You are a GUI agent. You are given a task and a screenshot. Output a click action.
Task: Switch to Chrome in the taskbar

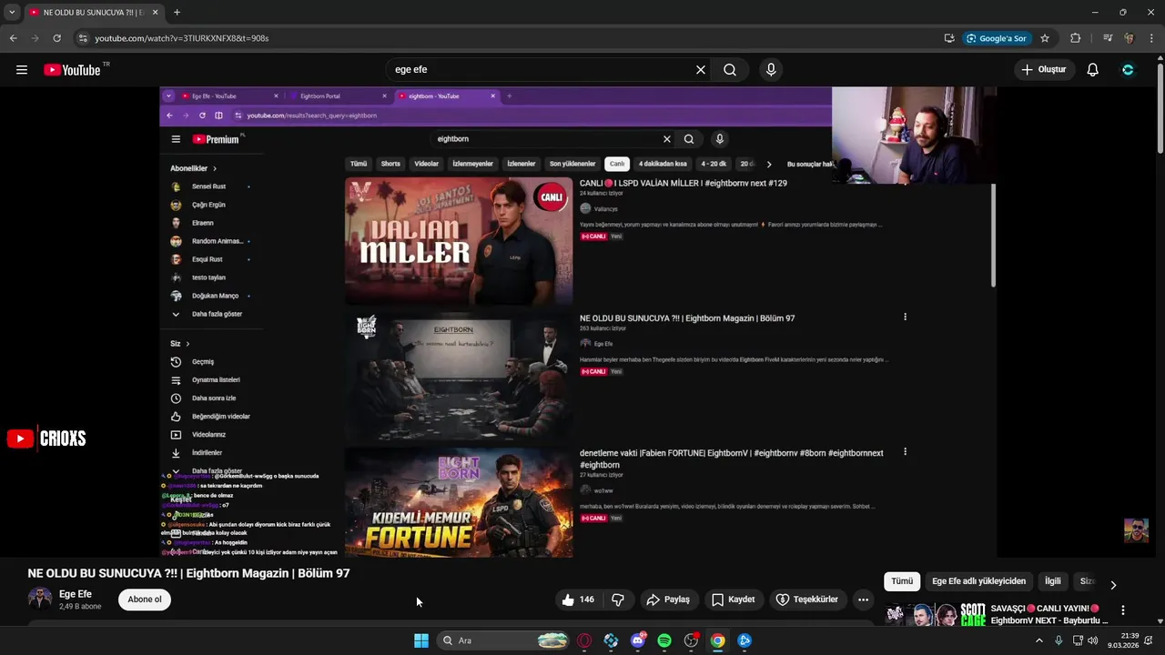tap(718, 640)
